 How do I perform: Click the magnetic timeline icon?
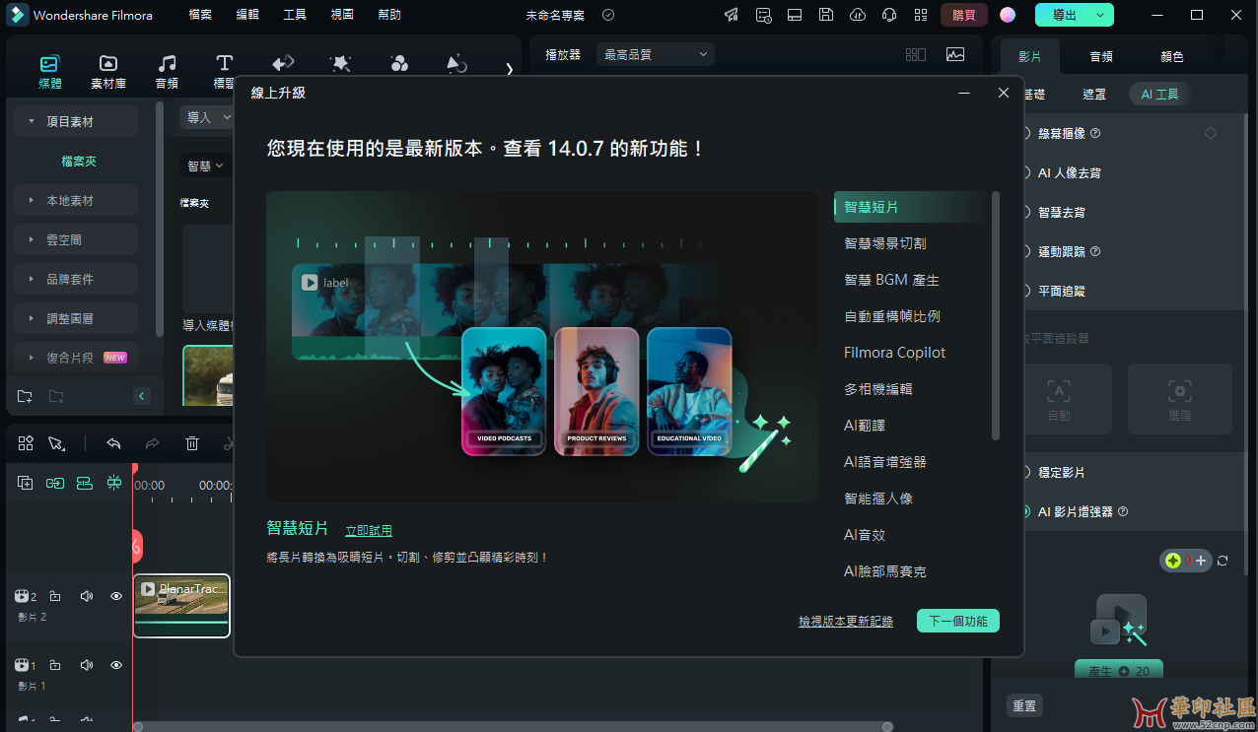[x=85, y=483]
